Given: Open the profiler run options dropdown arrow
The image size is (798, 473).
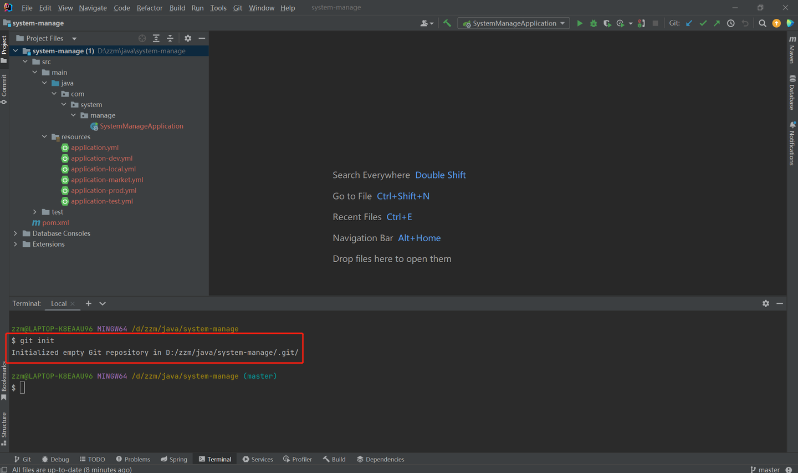Looking at the screenshot, I should click(631, 23).
